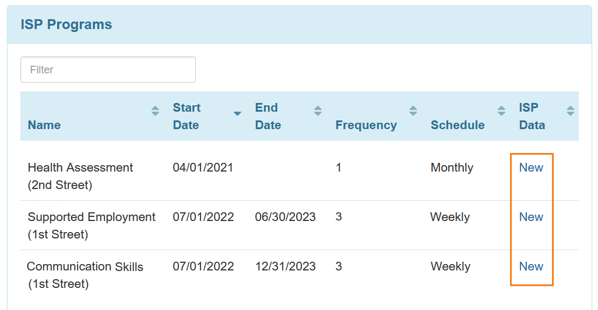Screen dimensions: 598x310
Task: Click the End Date sort arrows icon
Action: (x=318, y=111)
